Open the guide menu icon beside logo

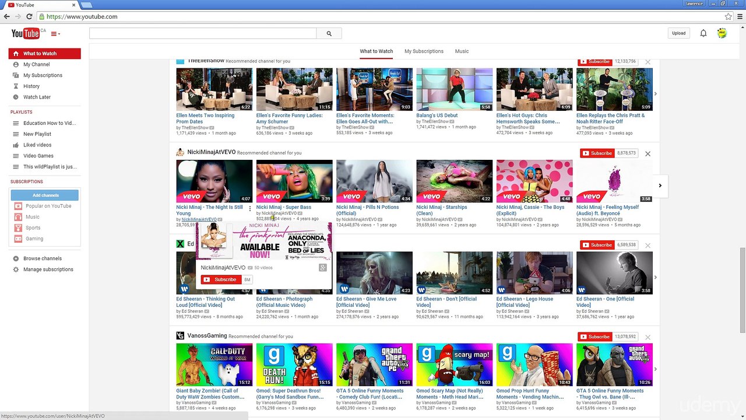coord(55,34)
